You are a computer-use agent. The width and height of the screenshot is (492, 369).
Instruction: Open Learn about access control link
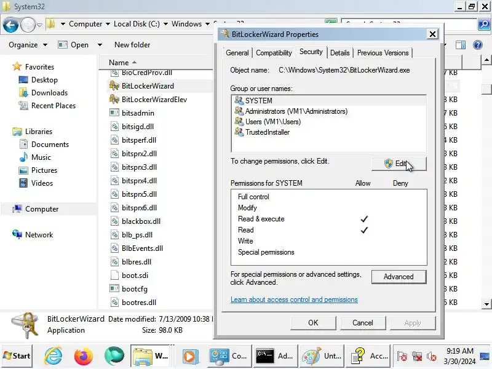pos(294,300)
